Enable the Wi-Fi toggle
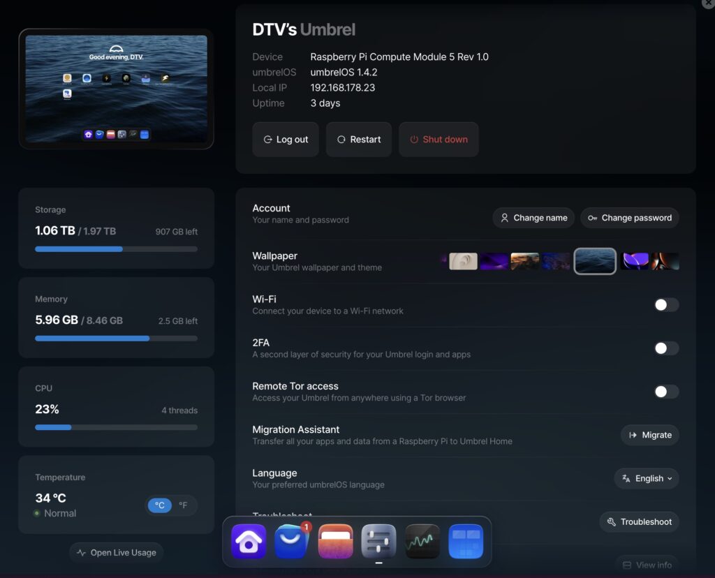The width and height of the screenshot is (715, 578). point(666,305)
